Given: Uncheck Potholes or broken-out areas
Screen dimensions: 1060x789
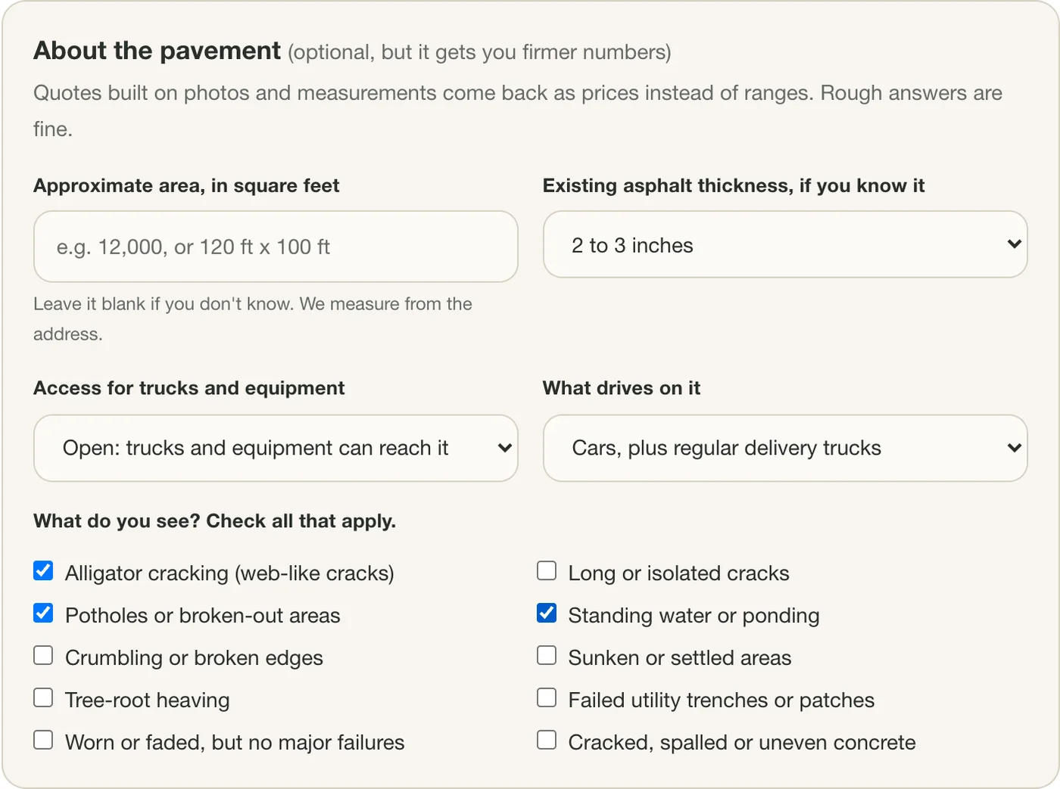Looking at the screenshot, I should (x=43, y=613).
